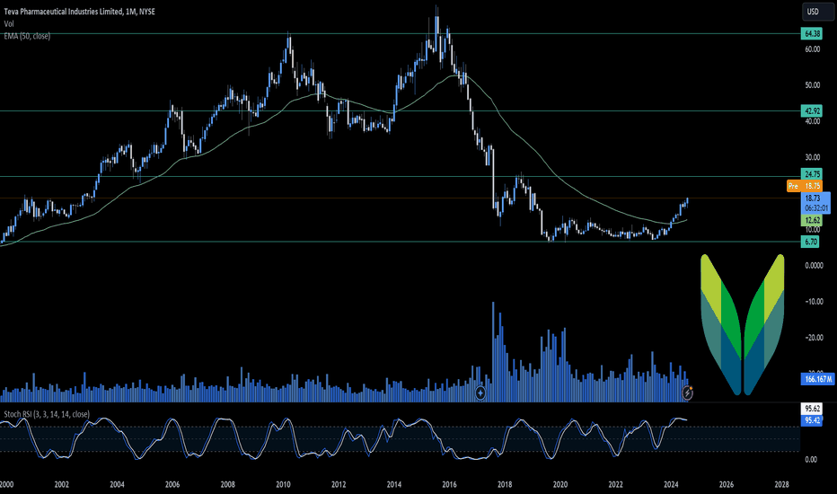Select the 12.62 EMA value label
The width and height of the screenshot is (837, 494).
tap(812, 220)
